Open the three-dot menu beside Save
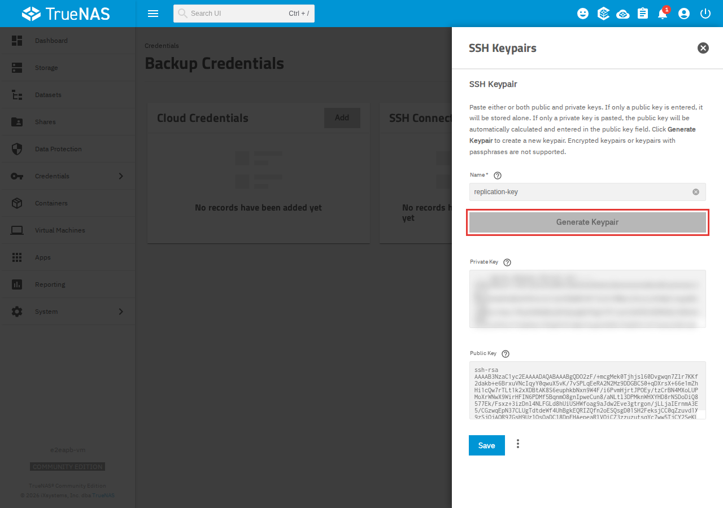Viewport: 723px width, 508px height. (x=518, y=444)
